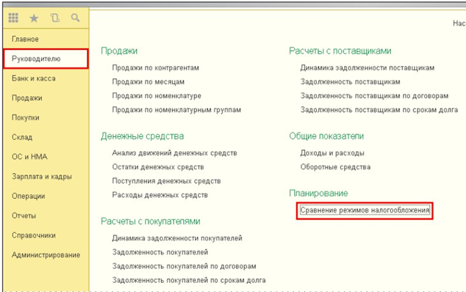Open Динамика задолженности покупателей report
This screenshot has height=292, width=466.
coord(177,238)
